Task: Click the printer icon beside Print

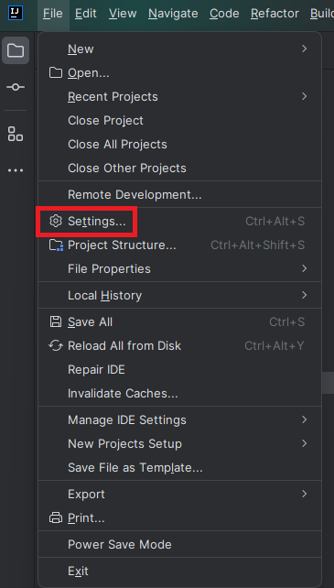Action: pos(56,518)
